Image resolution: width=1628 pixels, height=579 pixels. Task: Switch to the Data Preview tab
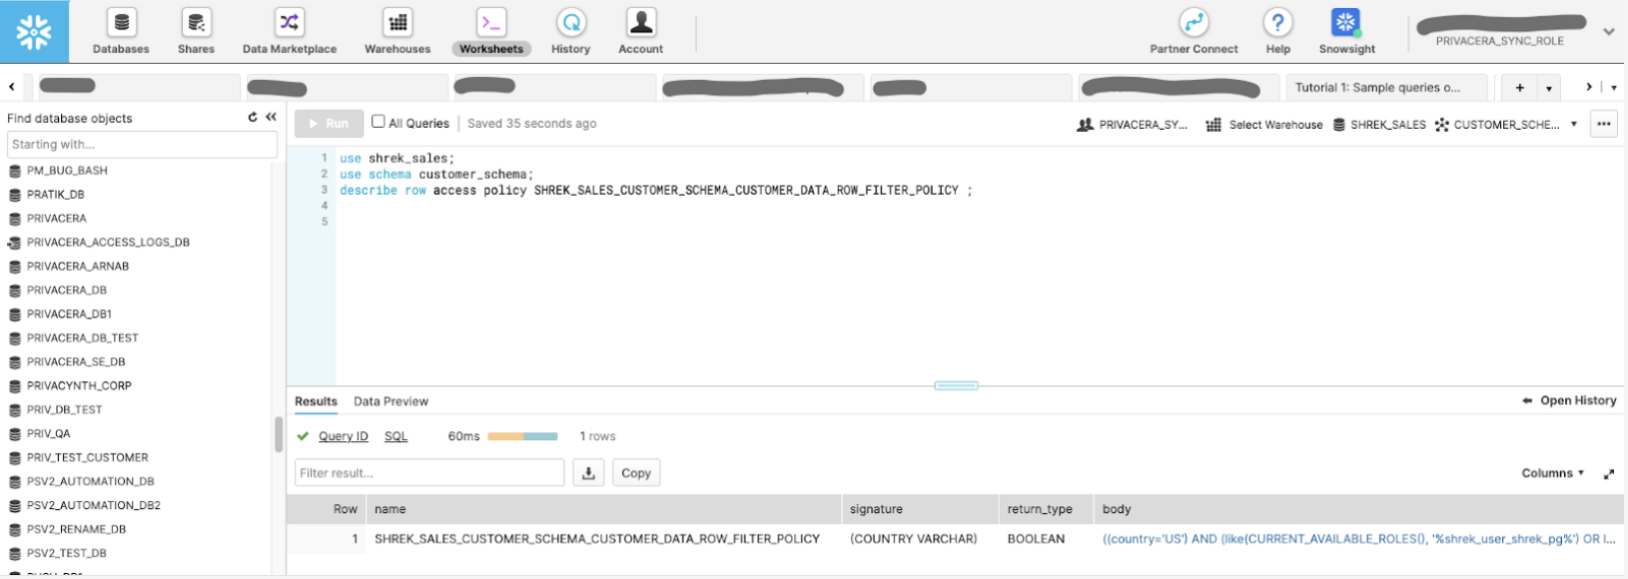coord(391,401)
